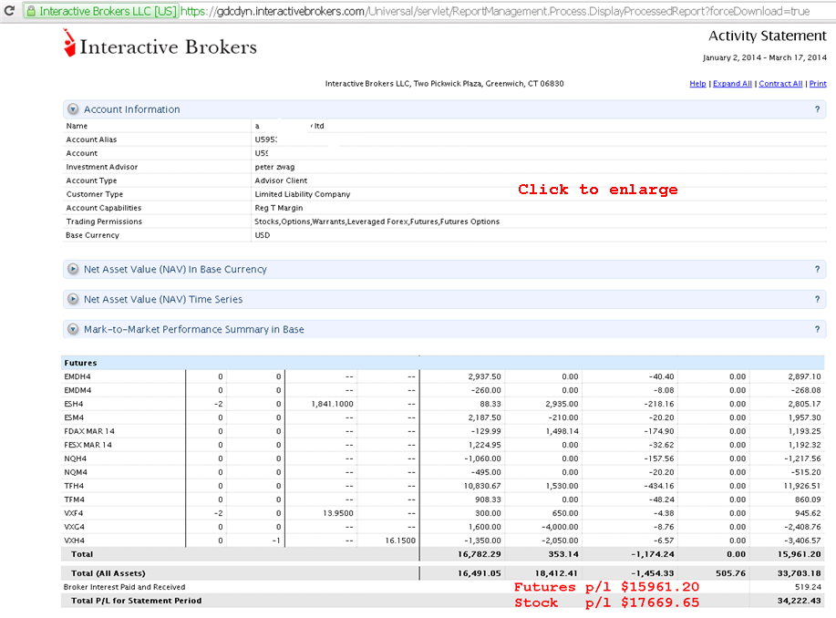Click the Total (All Assets) row label
The image size is (836, 618).
pos(108,573)
